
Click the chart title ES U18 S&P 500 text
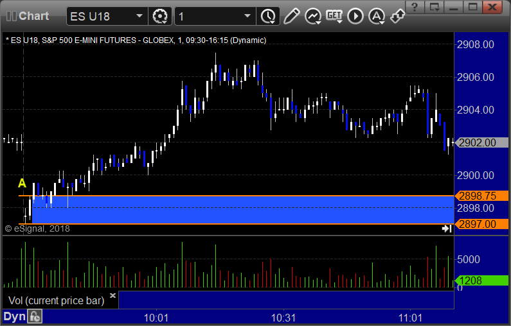pyautogui.click(x=136, y=40)
